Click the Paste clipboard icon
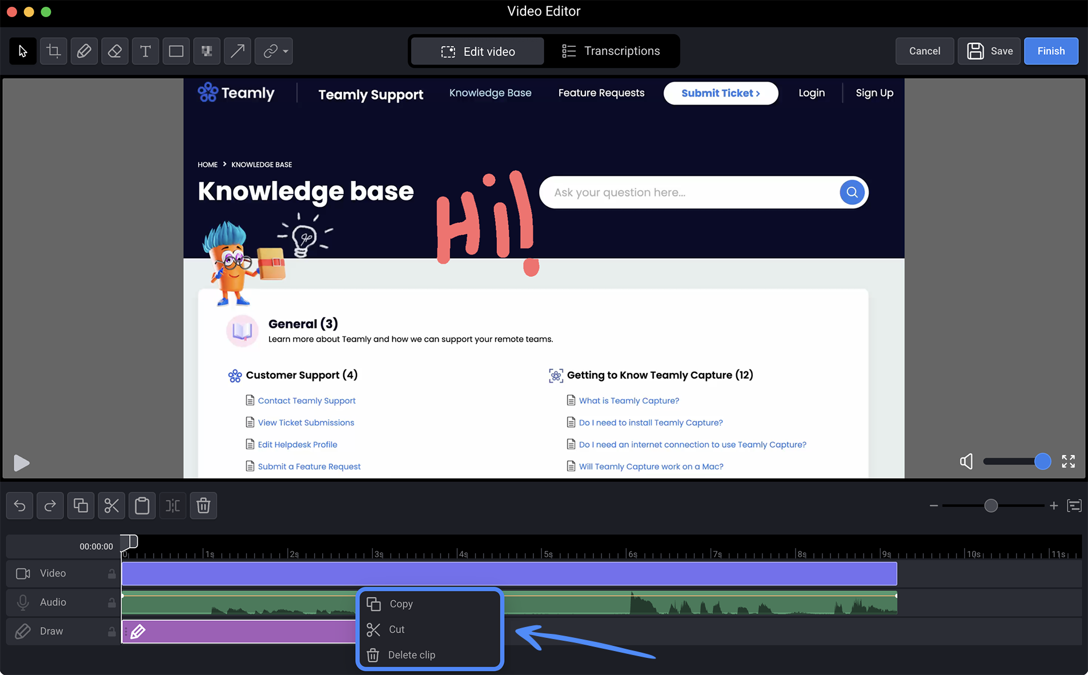The image size is (1088, 675). pos(142,505)
